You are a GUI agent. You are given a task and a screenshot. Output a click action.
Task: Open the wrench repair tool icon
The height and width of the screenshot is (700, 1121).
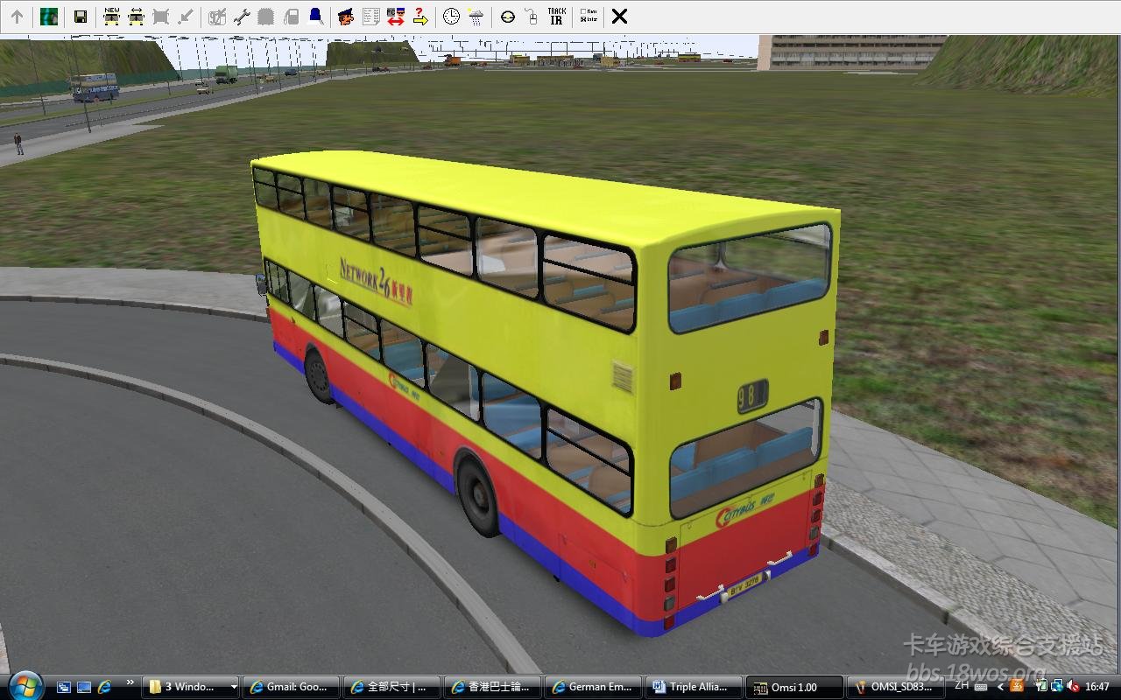pos(242,17)
